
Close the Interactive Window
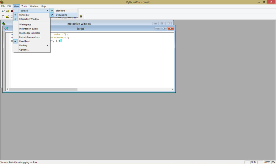(168, 24)
